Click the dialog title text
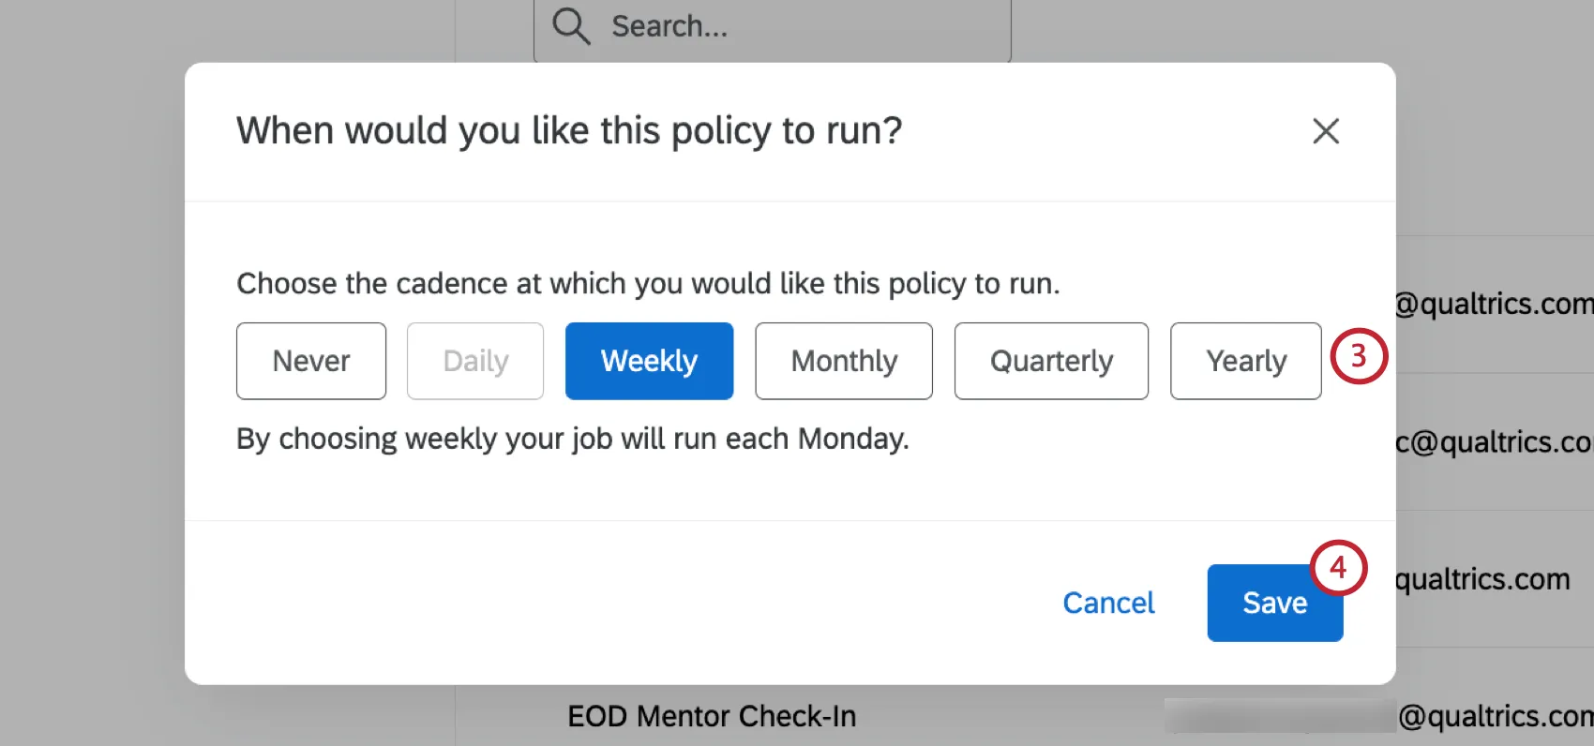This screenshot has width=1594, height=746. [x=568, y=131]
